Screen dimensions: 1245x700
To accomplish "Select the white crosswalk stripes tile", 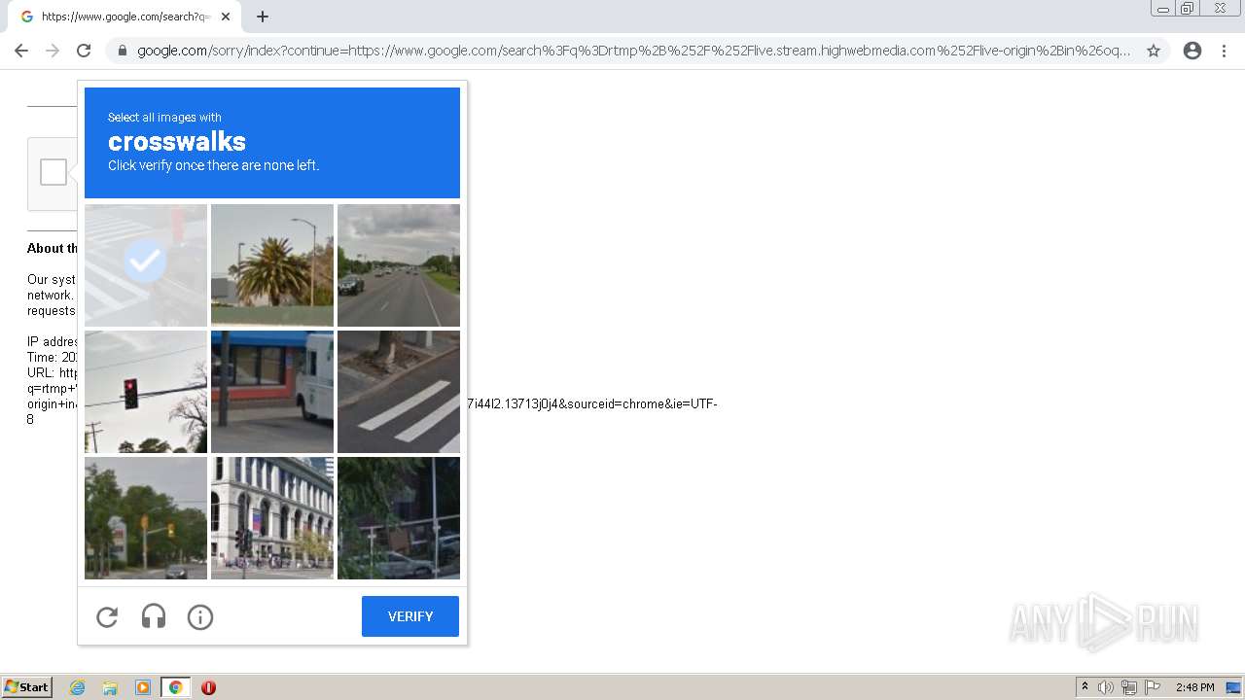I will click(x=399, y=392).
